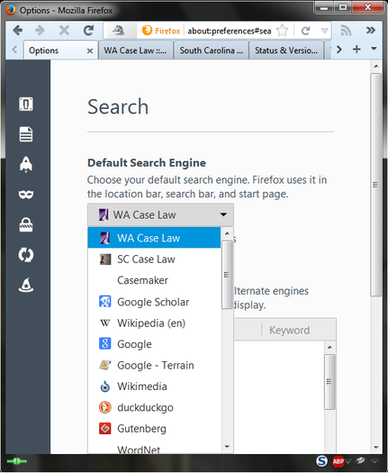Switch to the Status & Version tab
Screen dimensions: 388x473
click(x=286, y=50)
